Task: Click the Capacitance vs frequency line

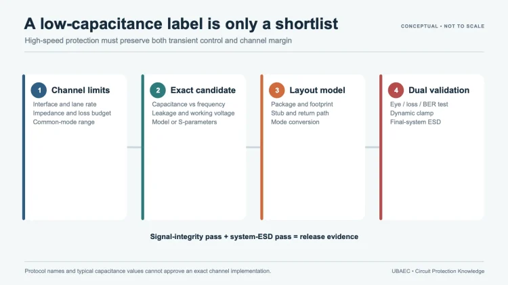Action: (188, 105)
